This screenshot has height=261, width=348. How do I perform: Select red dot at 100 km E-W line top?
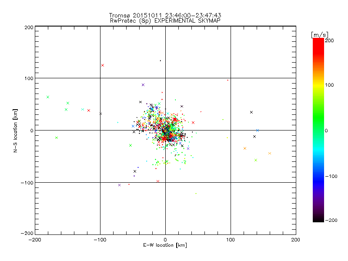pos(228,80)
